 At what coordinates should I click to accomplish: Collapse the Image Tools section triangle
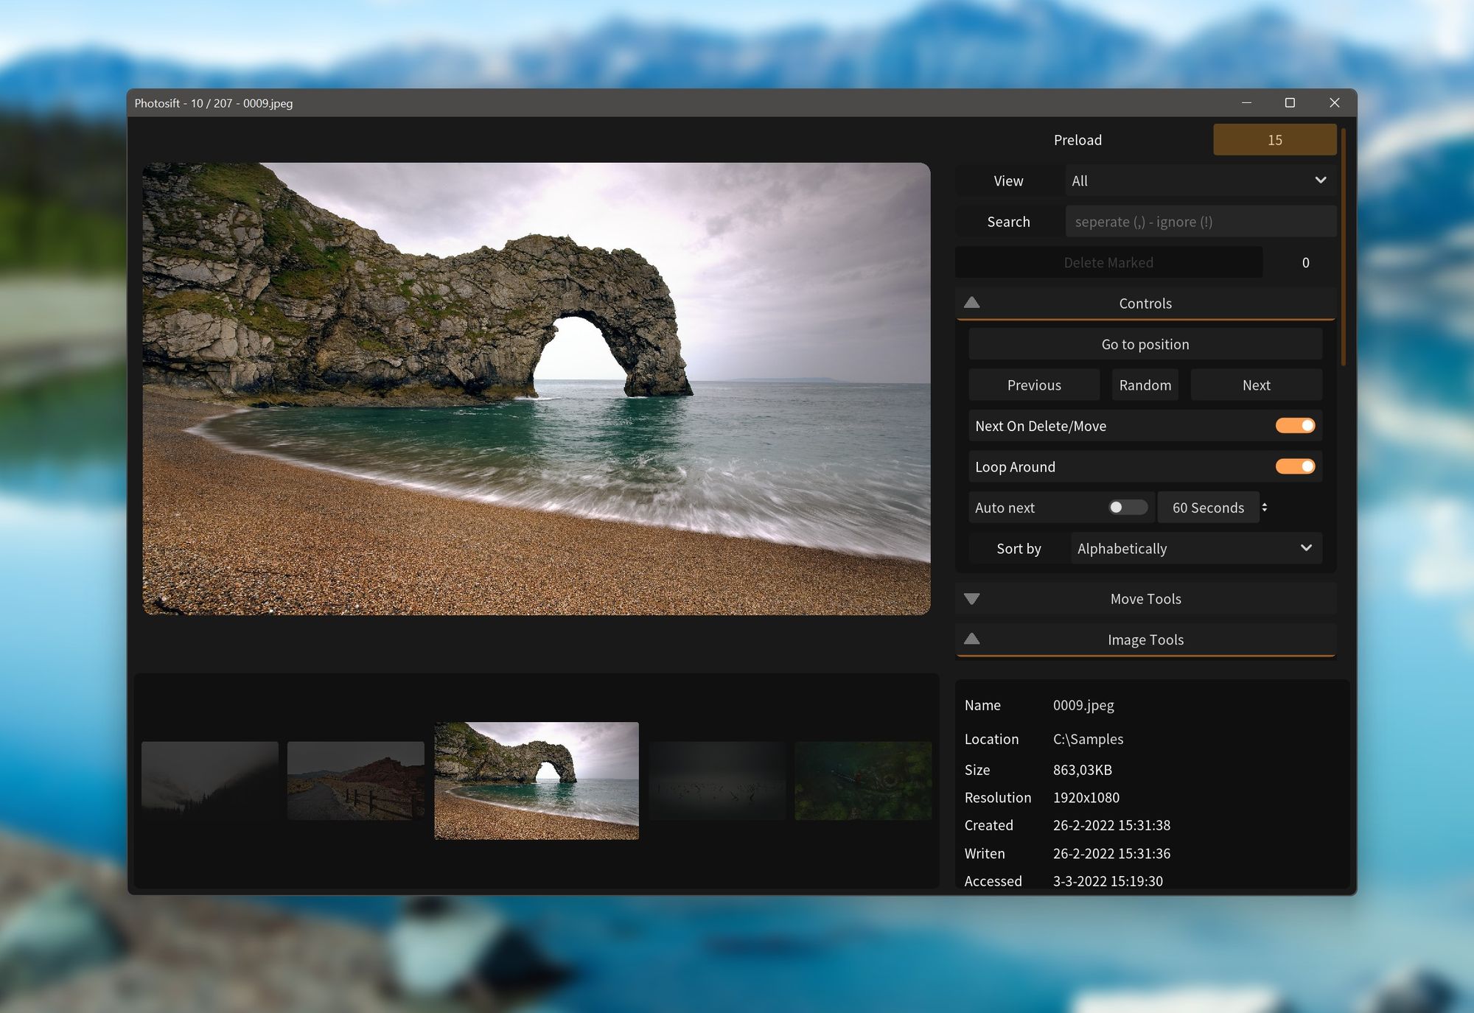tap(971, 639)
